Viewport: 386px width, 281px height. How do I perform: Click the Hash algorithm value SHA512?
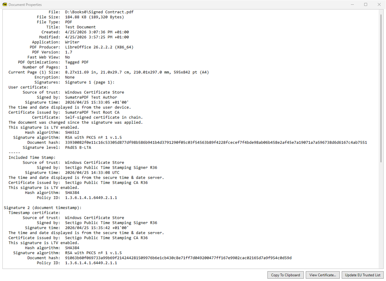[x=72, y=132]
